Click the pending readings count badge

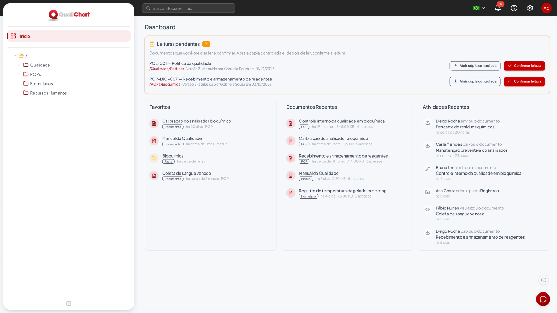pos(206,44)
